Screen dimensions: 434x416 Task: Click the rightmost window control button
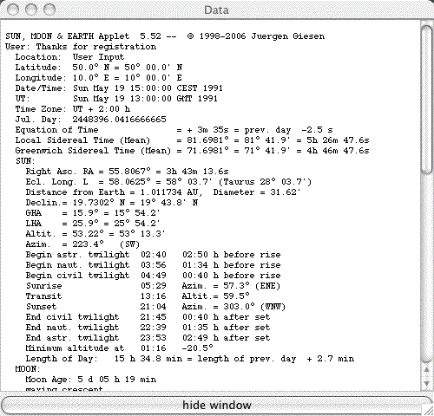click(49, 10)
